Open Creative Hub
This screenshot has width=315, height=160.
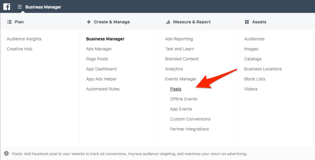(x=19, y=49)
